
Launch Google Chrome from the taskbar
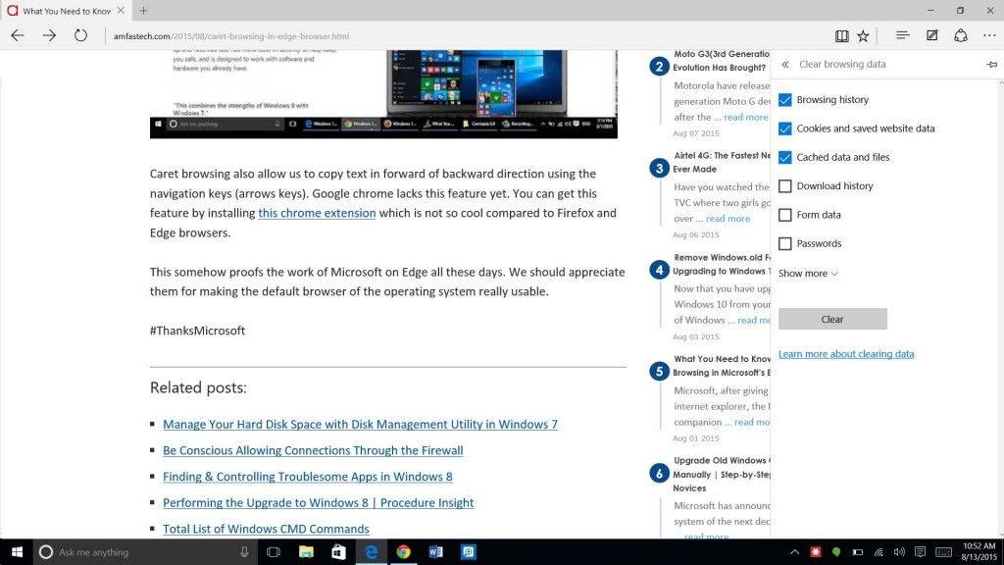point(403,551)
